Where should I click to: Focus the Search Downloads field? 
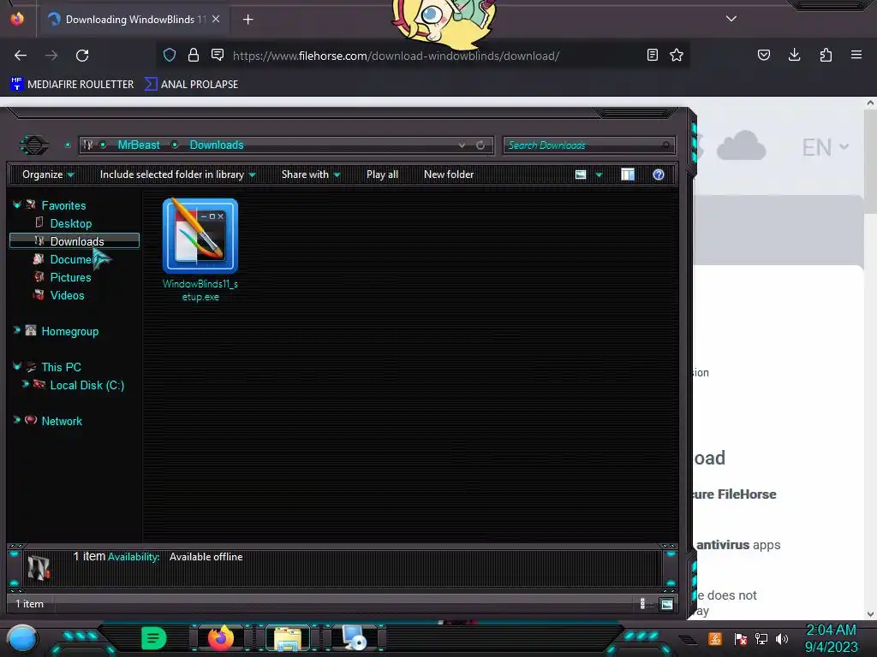(x=588, y=145)
